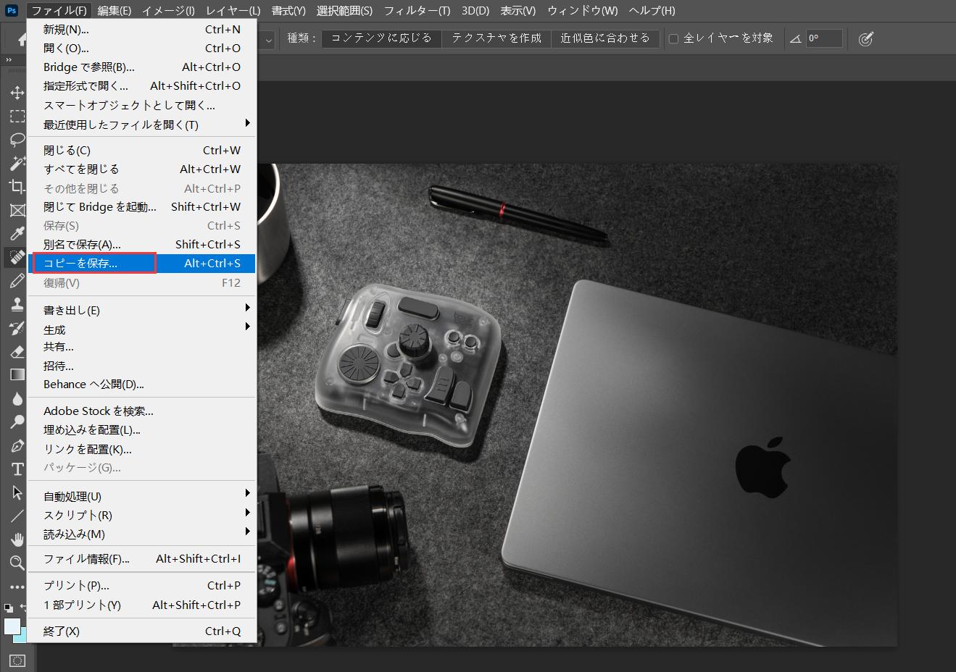Screen dimensions: 956x672
Task: Select the Magic Wand tool
Action: 17,163
